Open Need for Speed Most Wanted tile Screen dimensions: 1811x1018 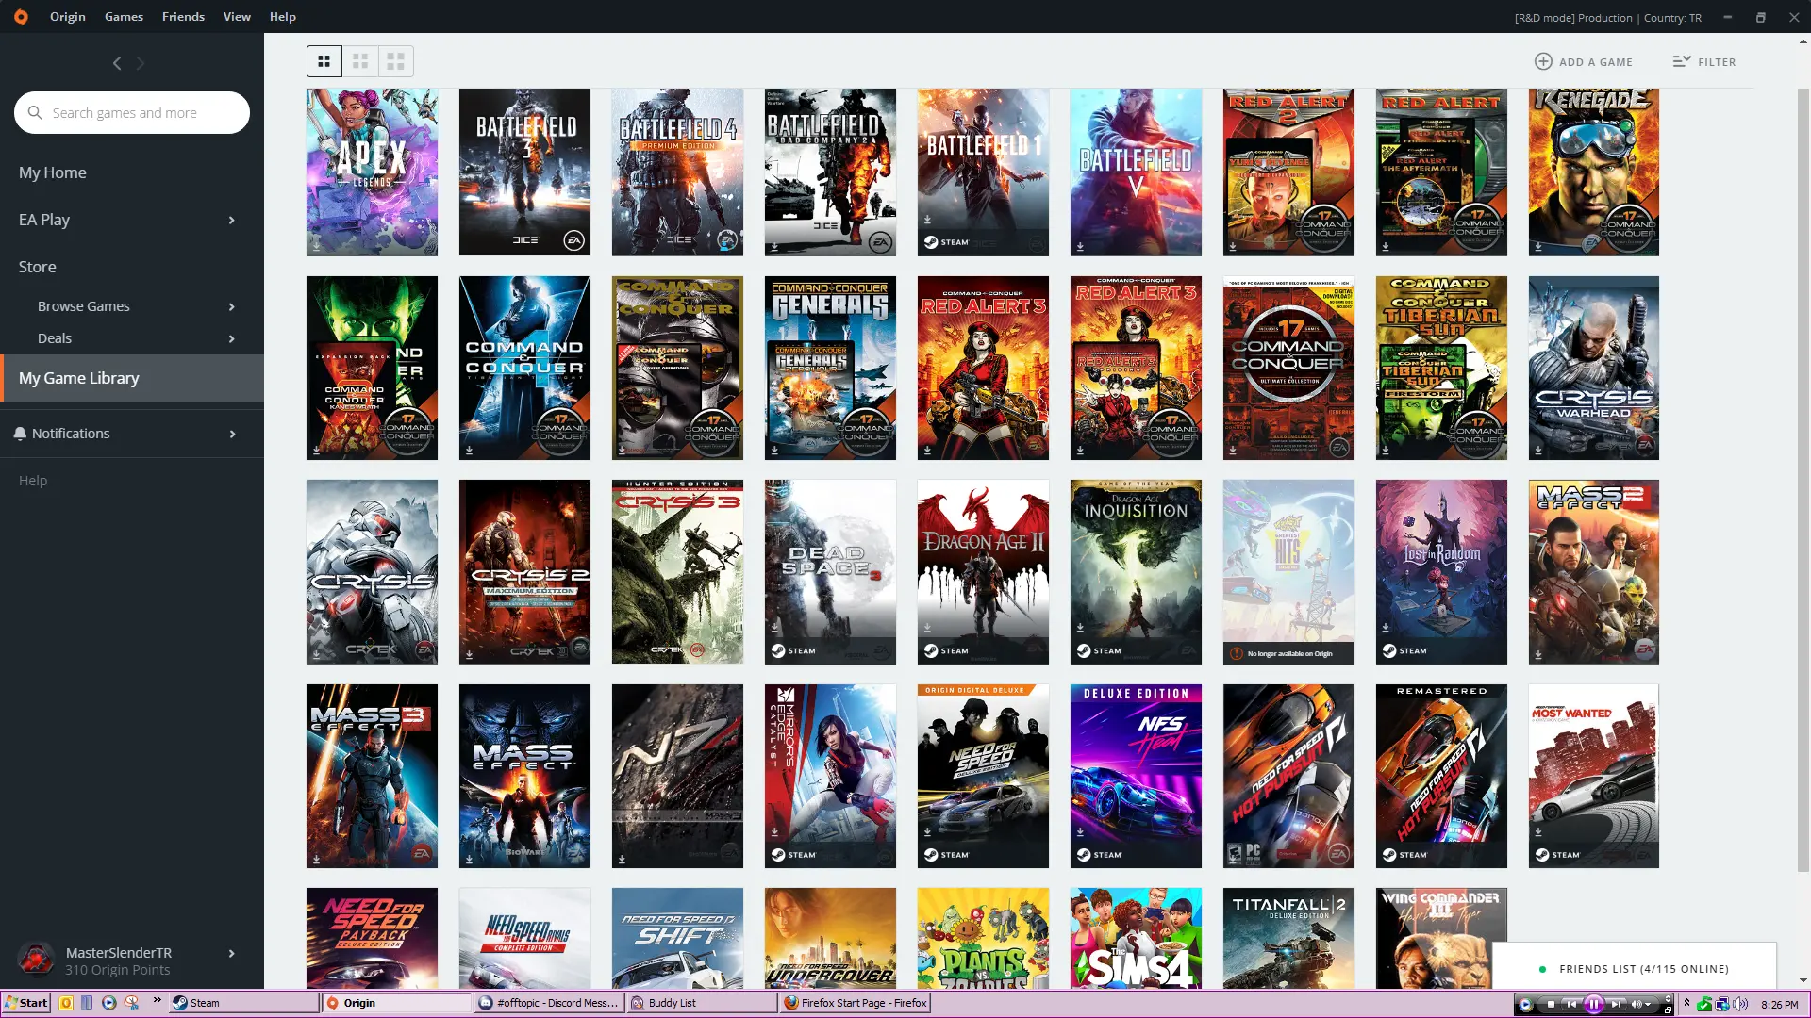[1594, 776]
